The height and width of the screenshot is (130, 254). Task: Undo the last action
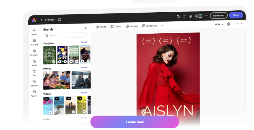[x=178, y=16]
